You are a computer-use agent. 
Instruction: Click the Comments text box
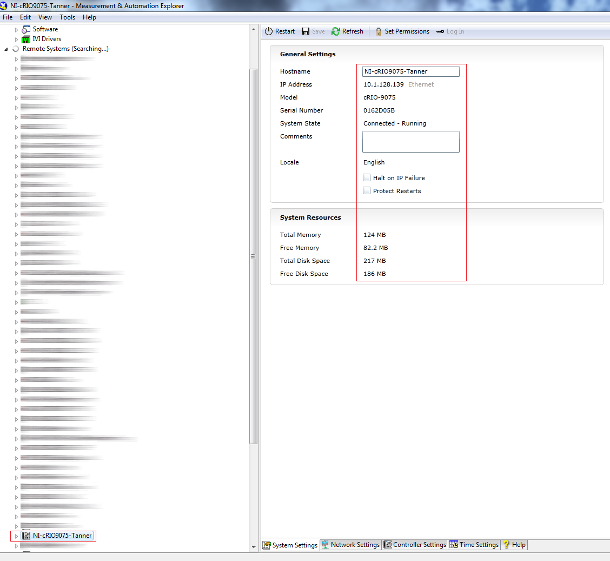[x=411, y=142]
